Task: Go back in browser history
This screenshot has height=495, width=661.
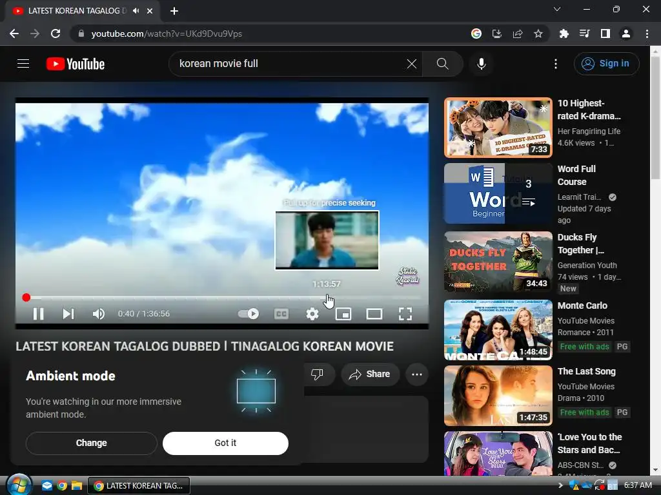Action: tap(14, 34)
